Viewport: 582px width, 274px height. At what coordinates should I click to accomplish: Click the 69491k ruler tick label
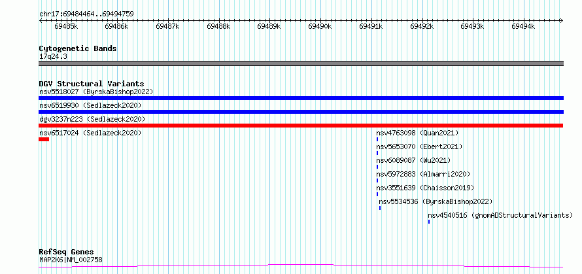coord(371,26)
